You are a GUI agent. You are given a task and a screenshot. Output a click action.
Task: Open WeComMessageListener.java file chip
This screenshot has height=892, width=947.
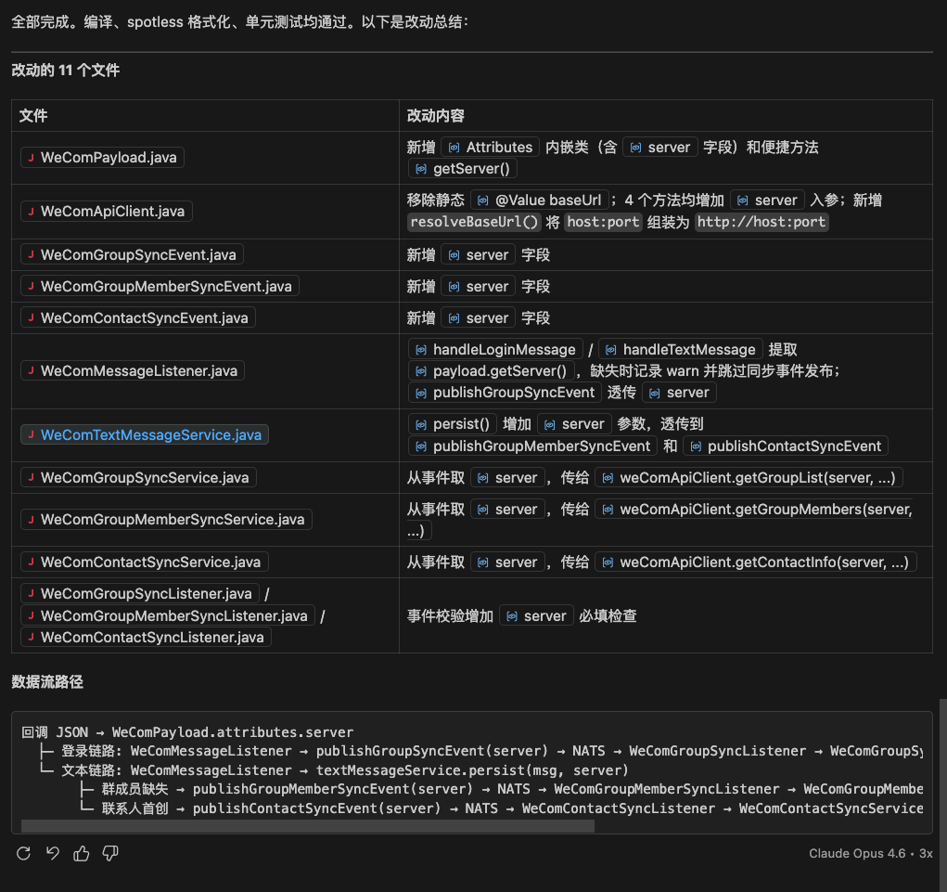(x=133, y=370)
